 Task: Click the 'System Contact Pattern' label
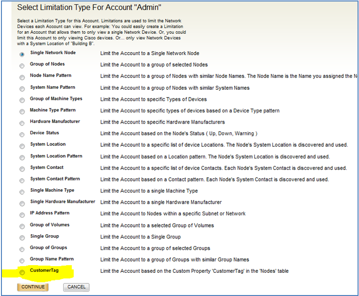tap(55, 179)
